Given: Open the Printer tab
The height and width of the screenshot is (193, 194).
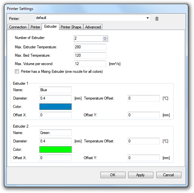Looking at the screenshot, I should (36, 27).
